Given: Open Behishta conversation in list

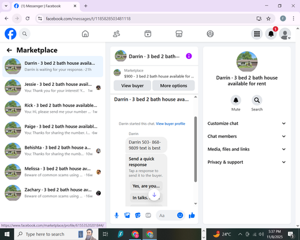Looking at the screenshot, I should (53, 151).
